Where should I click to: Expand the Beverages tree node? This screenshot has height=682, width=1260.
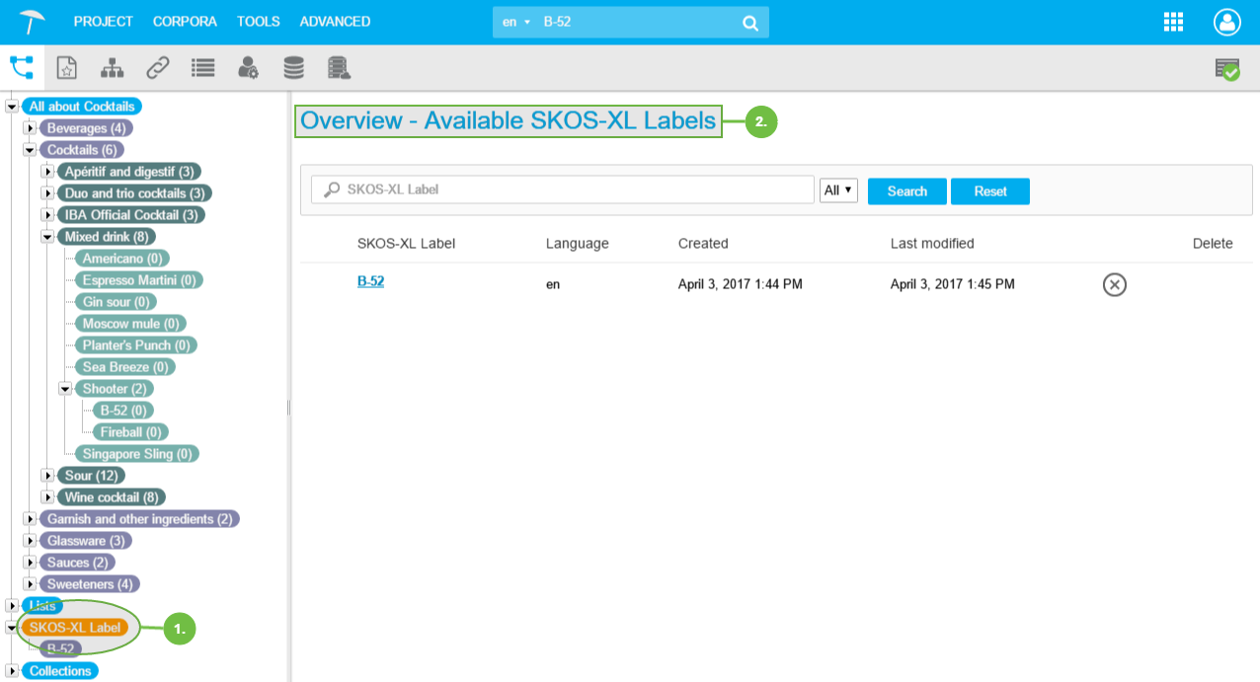pyautogui.click(x=30, y=128)
